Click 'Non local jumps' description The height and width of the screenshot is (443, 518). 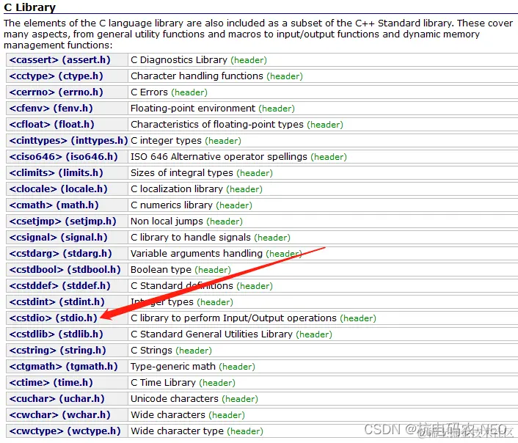tap(167, 221)
